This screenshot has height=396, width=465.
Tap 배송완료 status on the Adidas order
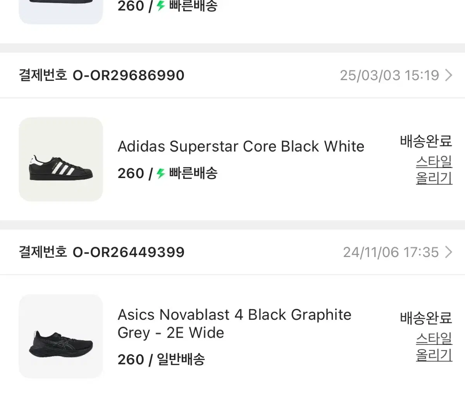pos(426,141)
